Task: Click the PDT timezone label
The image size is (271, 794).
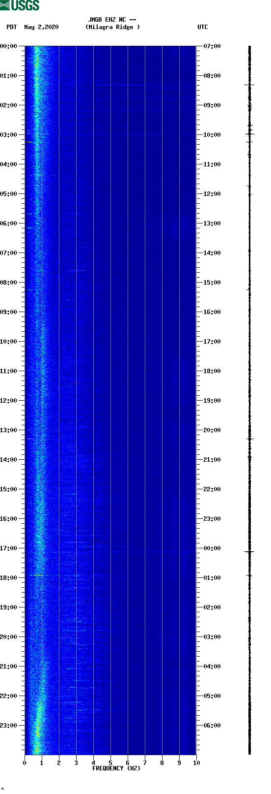Action: [x=12, y=27]
